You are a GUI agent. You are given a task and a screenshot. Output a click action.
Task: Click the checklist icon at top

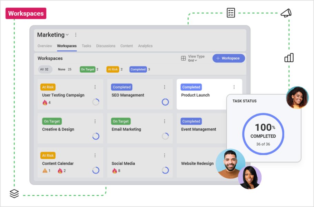(231, 13)
